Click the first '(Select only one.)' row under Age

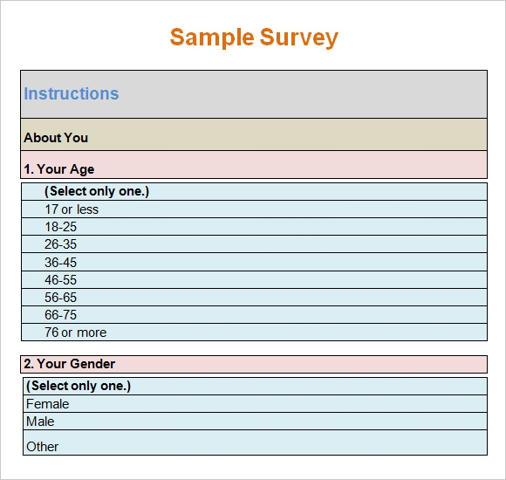(254, 191)
